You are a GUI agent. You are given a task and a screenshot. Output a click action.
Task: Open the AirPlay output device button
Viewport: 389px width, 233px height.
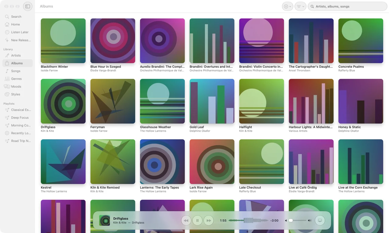320,221
